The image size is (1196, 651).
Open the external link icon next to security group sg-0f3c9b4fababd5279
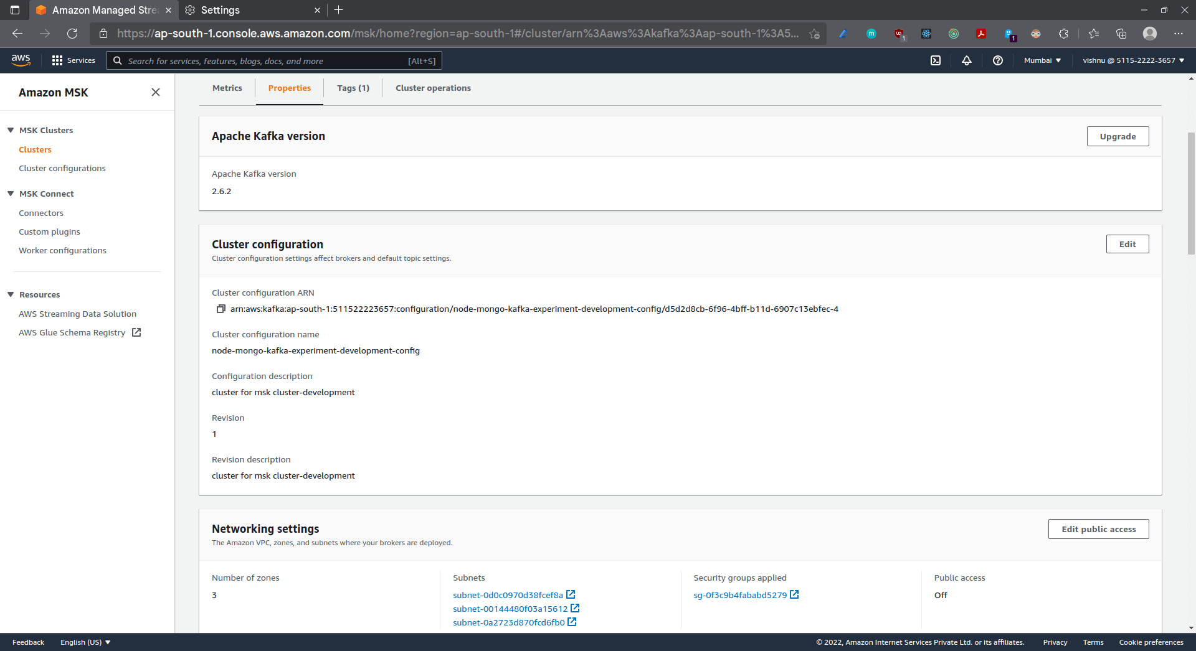(794, 594)
